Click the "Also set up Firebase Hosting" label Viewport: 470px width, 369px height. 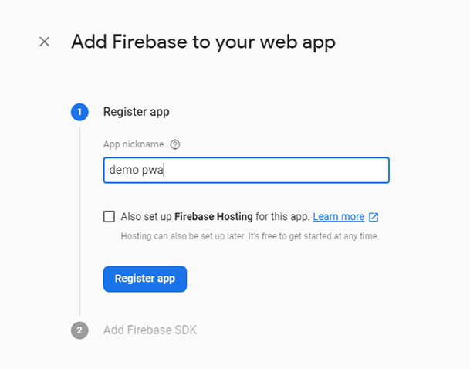pyautogui.click(x=147, y=217)
